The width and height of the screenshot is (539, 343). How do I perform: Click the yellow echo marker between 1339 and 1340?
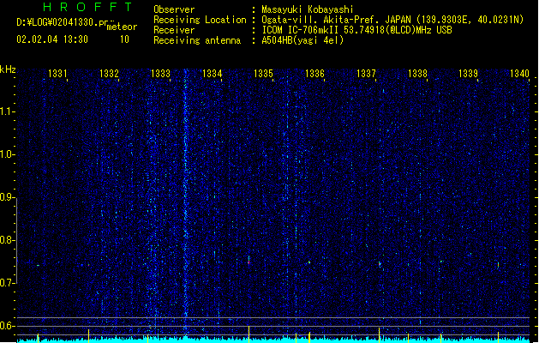coord(498,336)
